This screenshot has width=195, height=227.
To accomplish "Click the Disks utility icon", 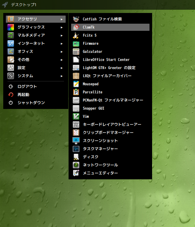I will coord(76,157).
